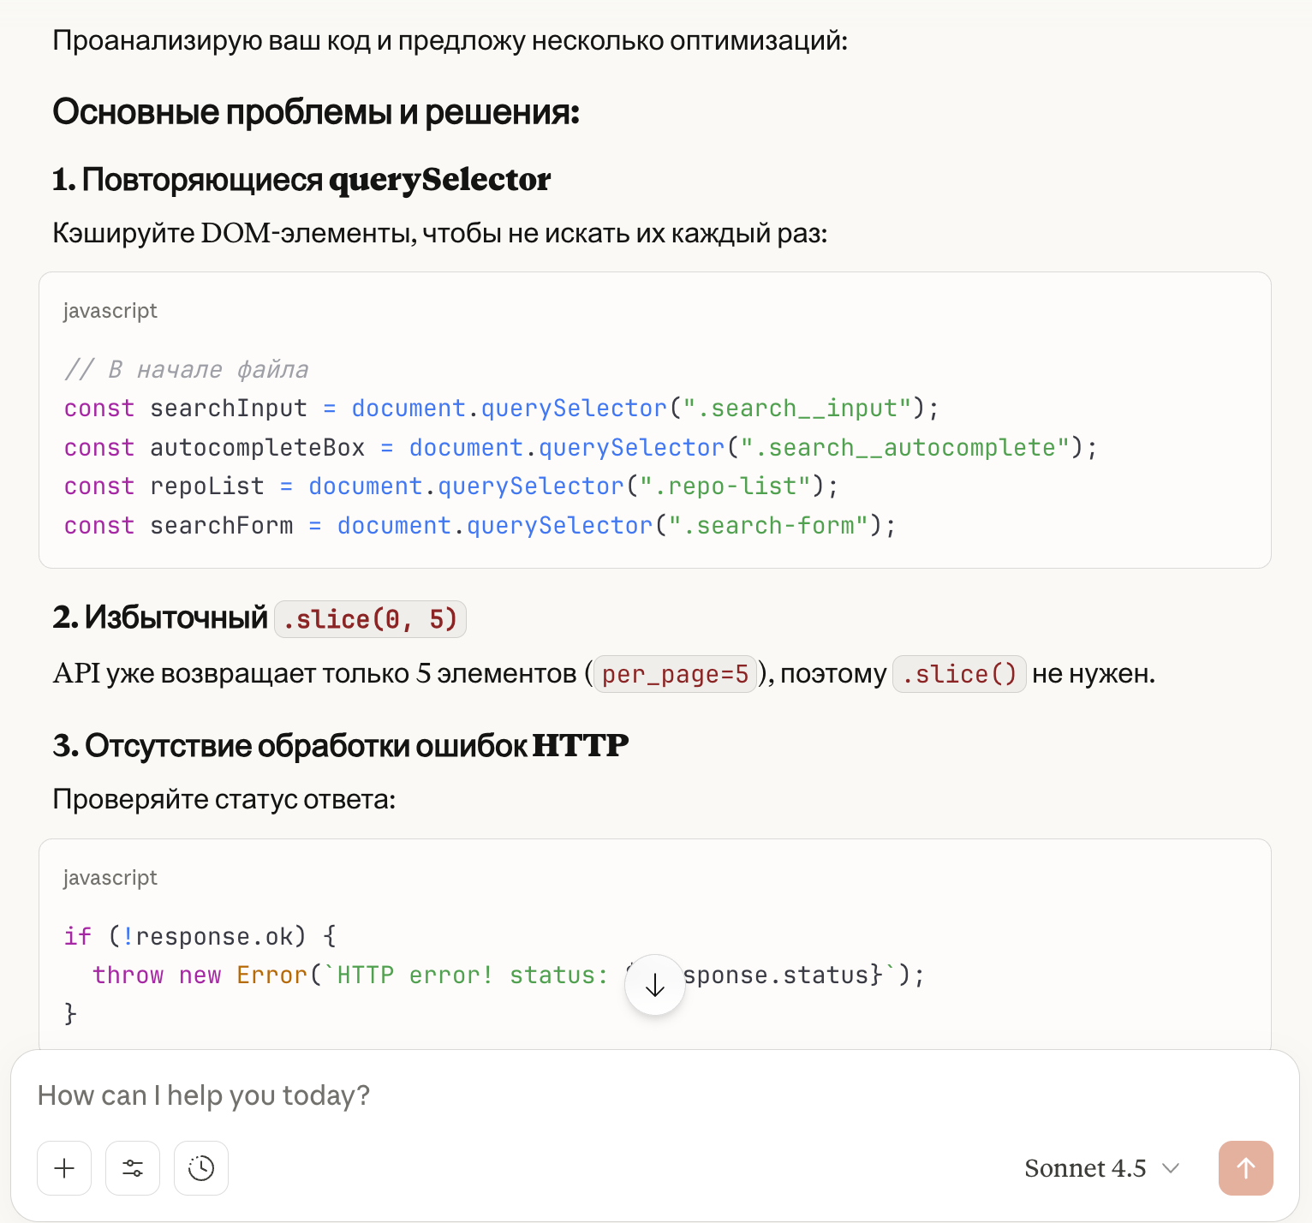Open the Sonnet 4.5 model selector
This screenshot has height=1223, width=1312.
coord(1101,1168)
